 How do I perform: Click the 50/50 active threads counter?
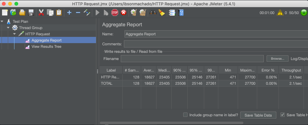pyautogui.click(x=294, y=13)
